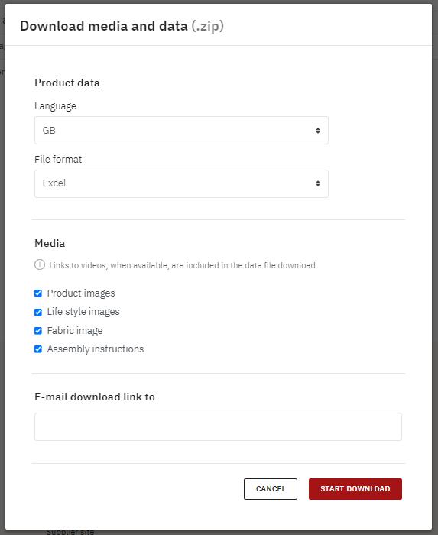Screen dimensions: 438x535
Task: Open the File format dropdown showing Excel
Action: (181, 183)
